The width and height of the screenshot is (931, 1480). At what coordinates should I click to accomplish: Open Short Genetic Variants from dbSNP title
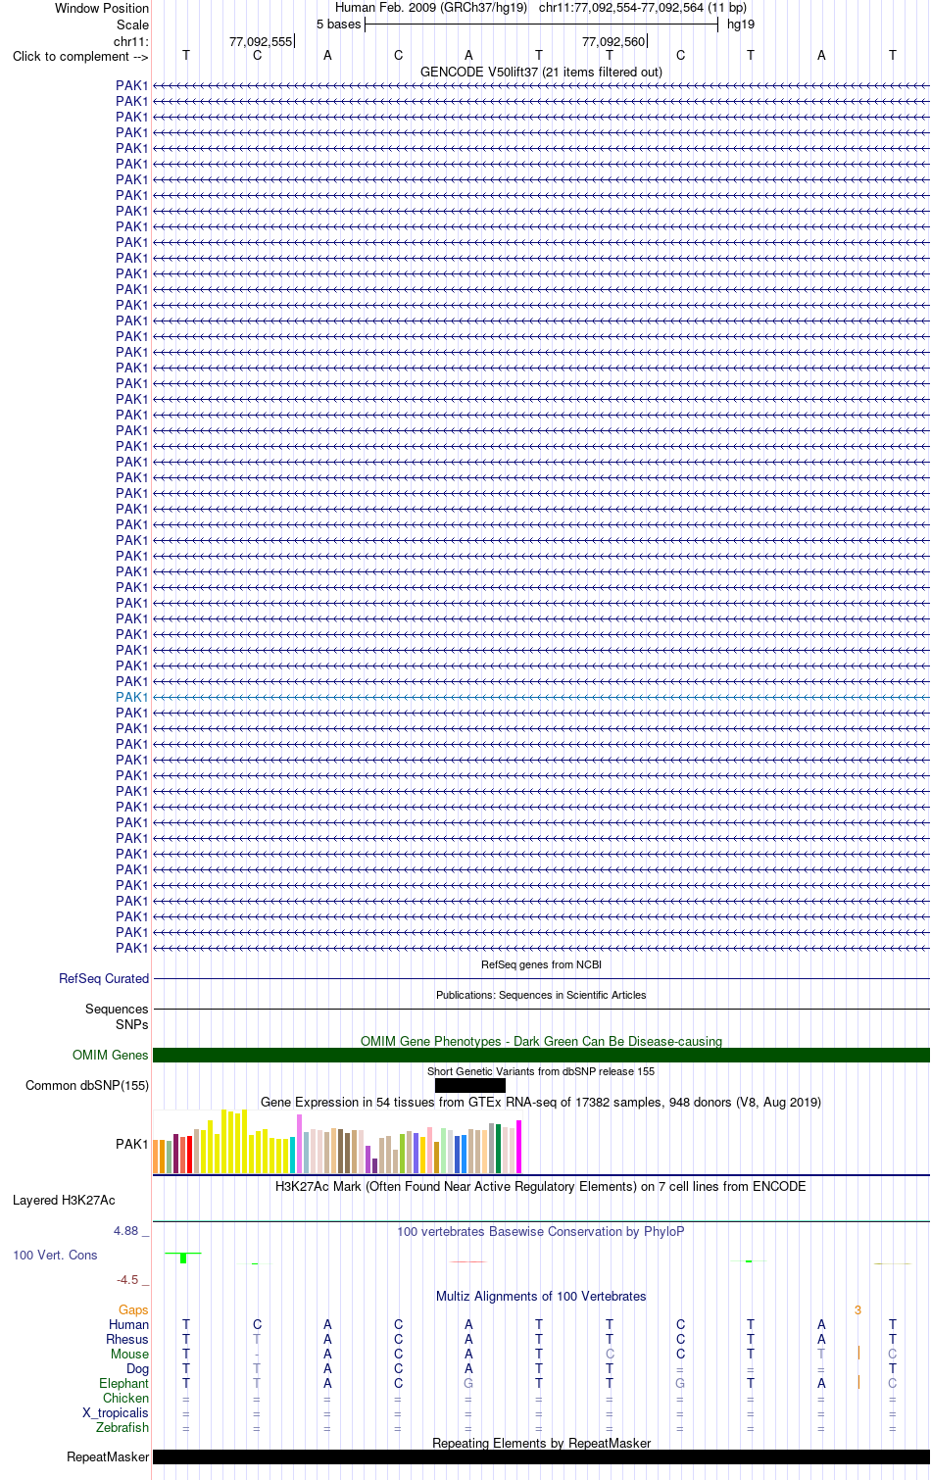(x=541, y=1071)
